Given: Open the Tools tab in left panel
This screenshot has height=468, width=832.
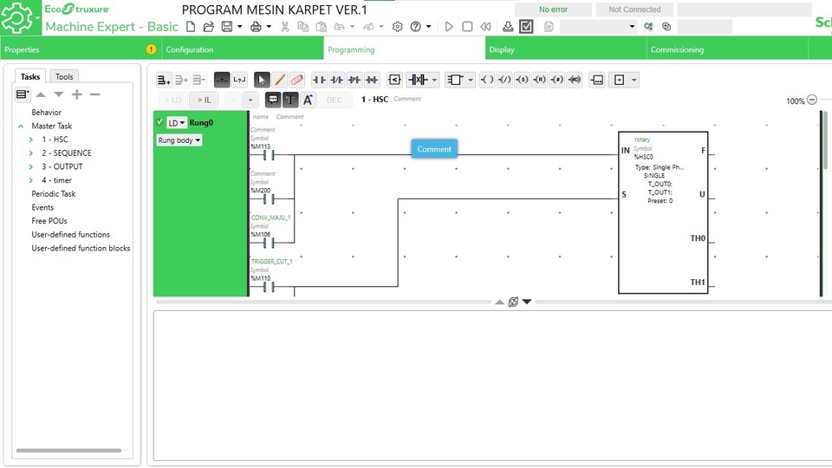Looking at the screenshot, I should (x=64, y=76).
